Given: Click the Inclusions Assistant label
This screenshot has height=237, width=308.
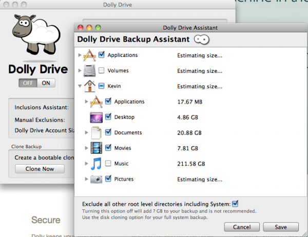Looking at the screenshot, I should pyautogui.click(x=42, y=107).
